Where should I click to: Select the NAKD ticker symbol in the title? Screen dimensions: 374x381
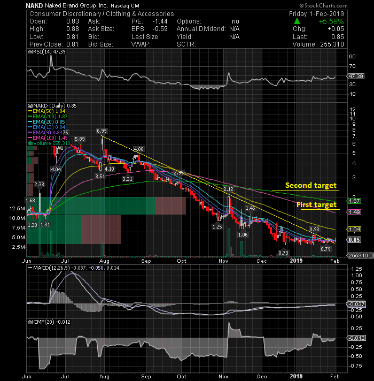pyautogui.click(x=34, y=5)
